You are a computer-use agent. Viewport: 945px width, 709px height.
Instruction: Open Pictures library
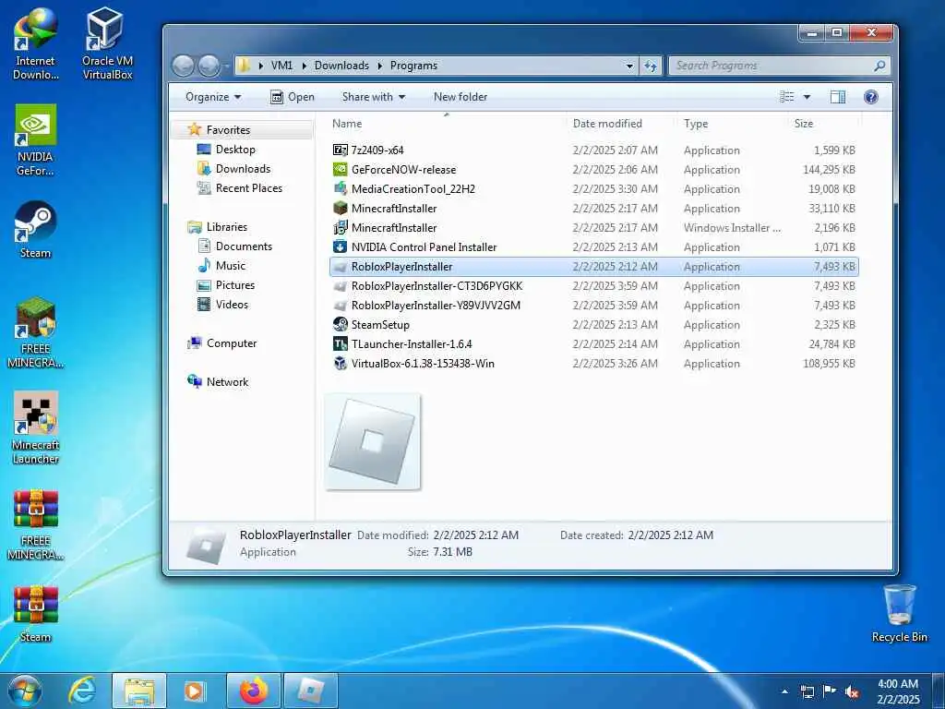[x=226, y=285]
